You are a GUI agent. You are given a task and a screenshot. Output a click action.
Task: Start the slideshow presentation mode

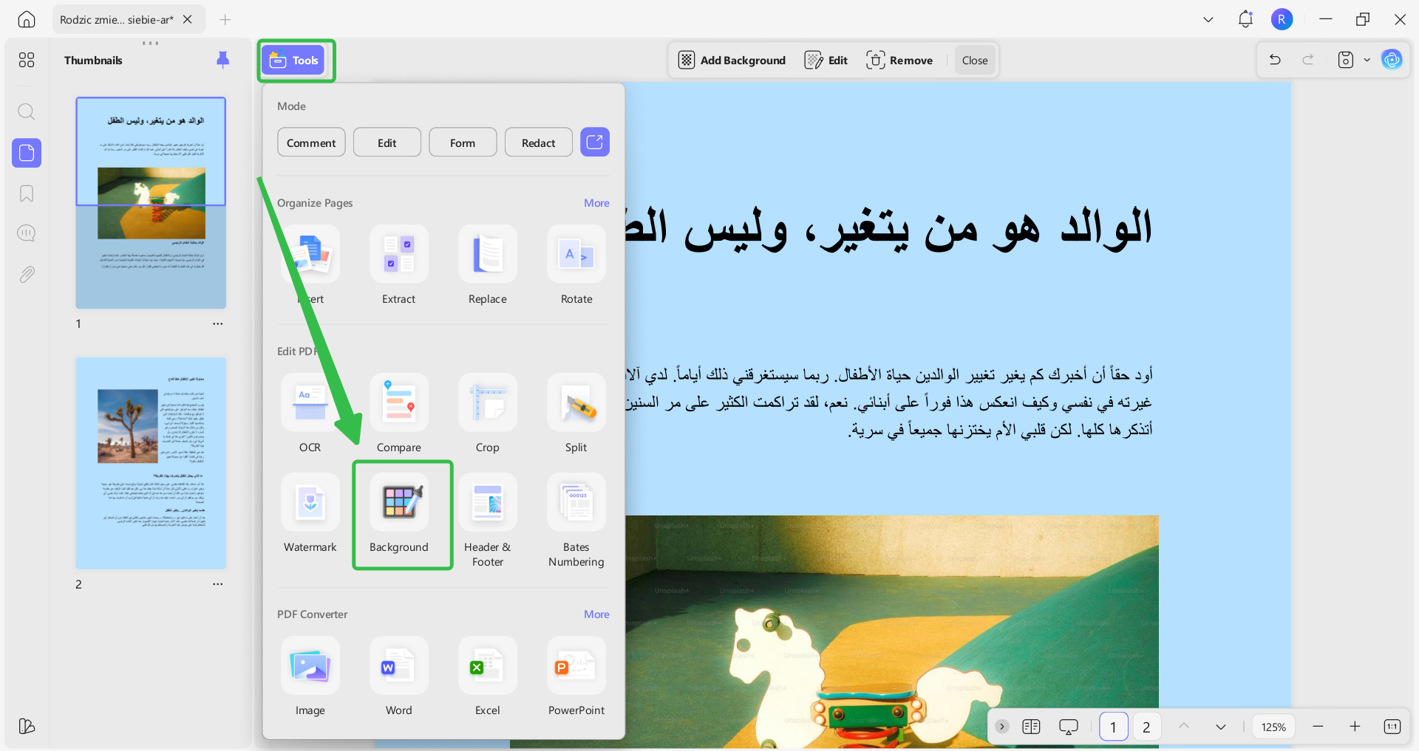(x=1069, y=727)
